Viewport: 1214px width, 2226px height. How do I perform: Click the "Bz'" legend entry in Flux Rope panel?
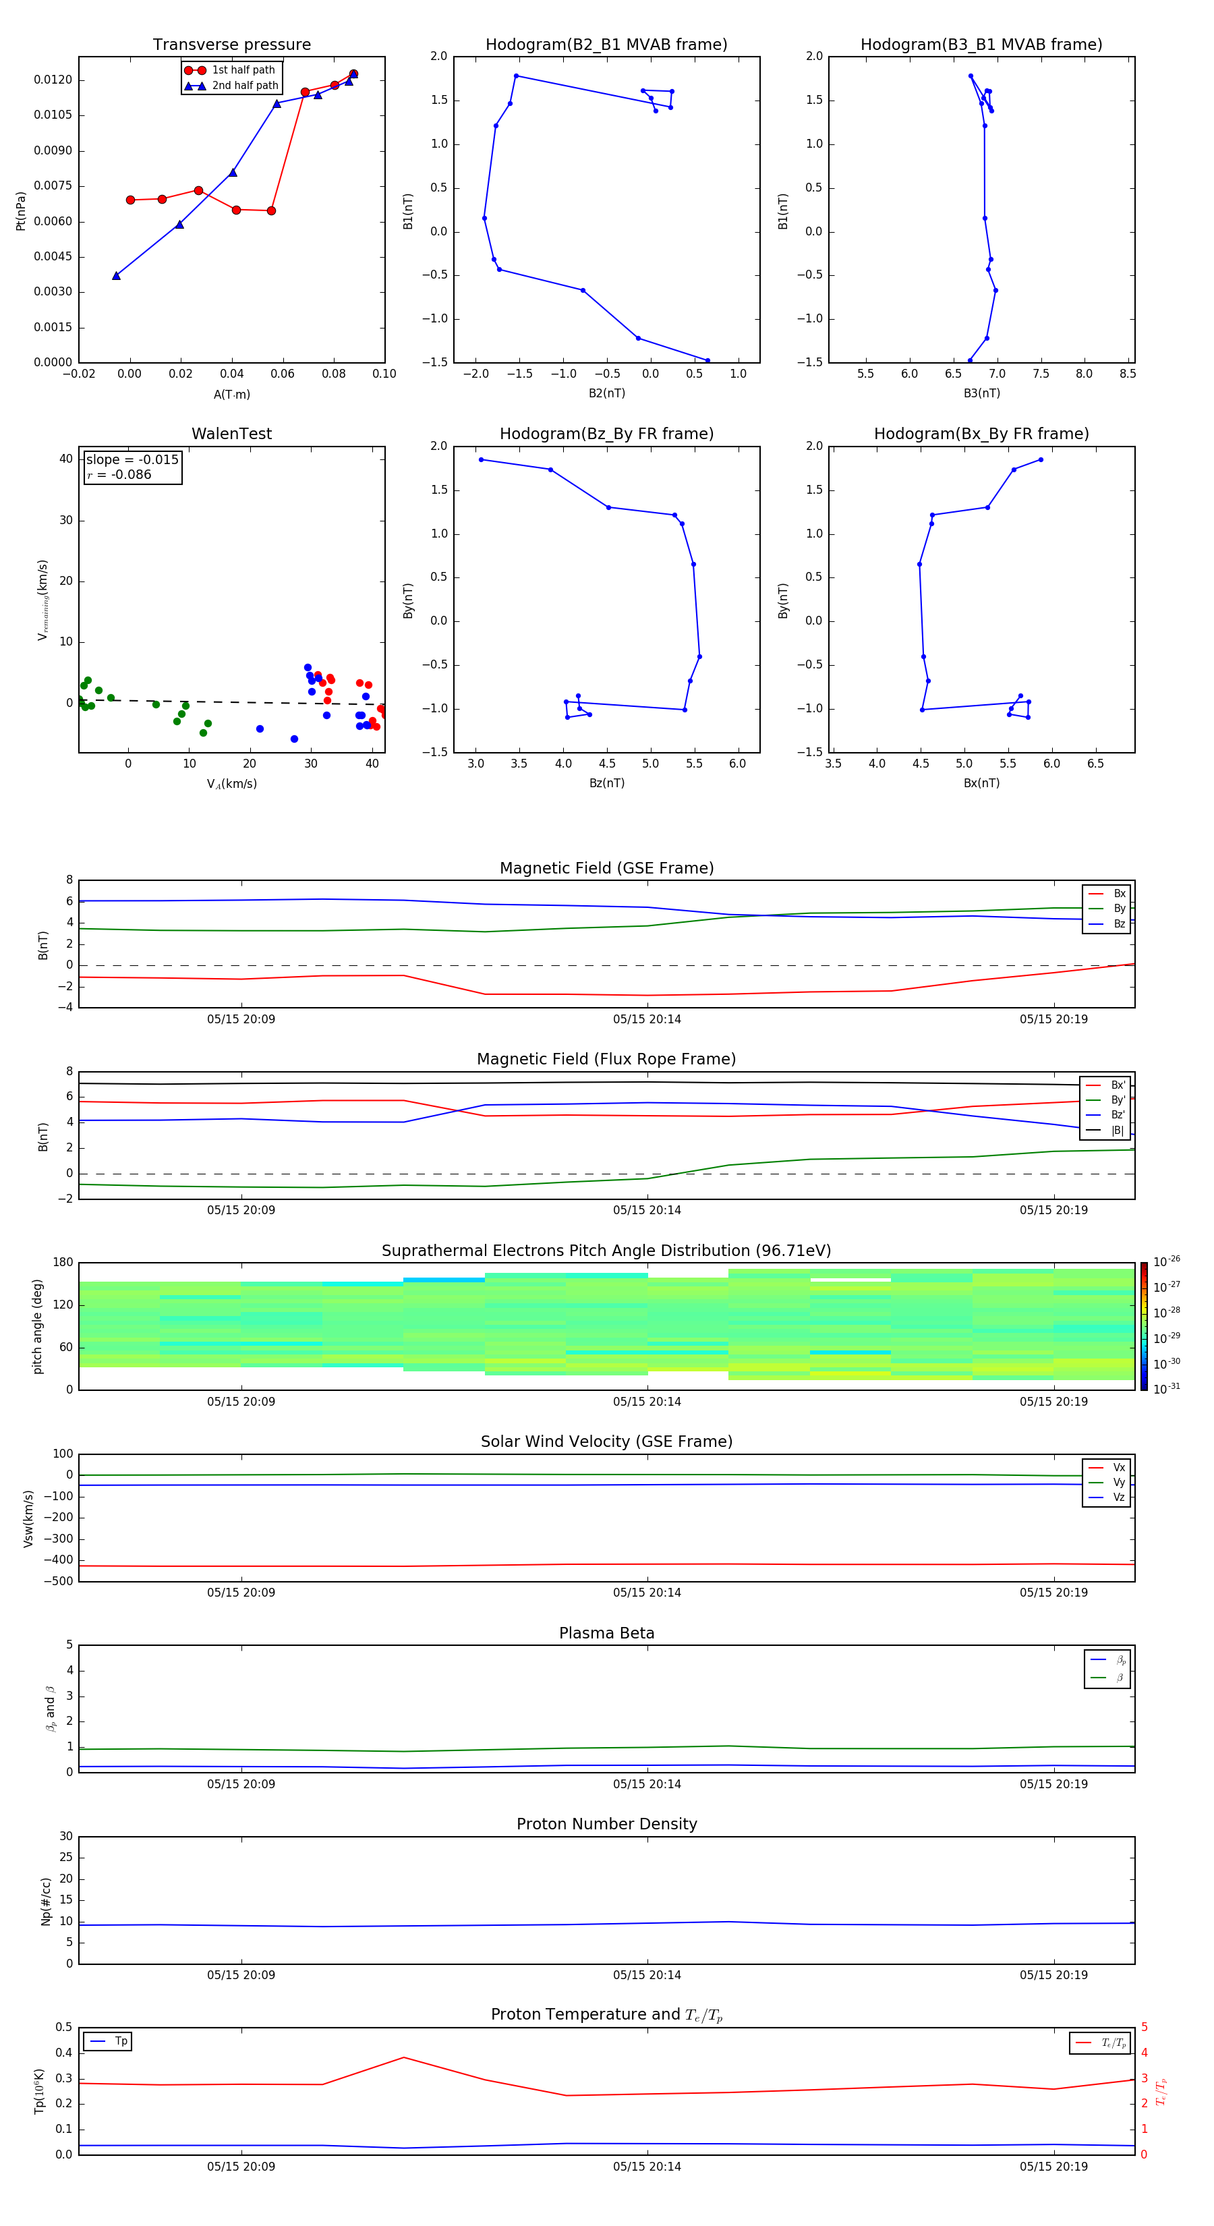[1106, 1115]
